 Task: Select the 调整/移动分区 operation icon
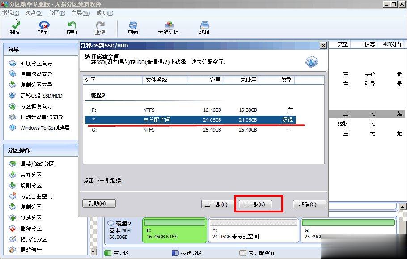[x=13, y=164]
